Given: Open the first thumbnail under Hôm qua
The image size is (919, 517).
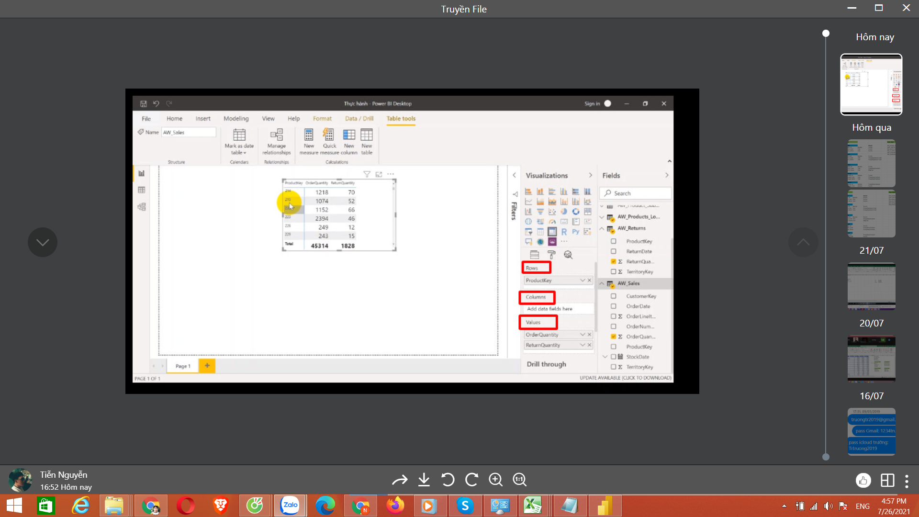Looking at the screenshot, I should click(x=871, y=163).
